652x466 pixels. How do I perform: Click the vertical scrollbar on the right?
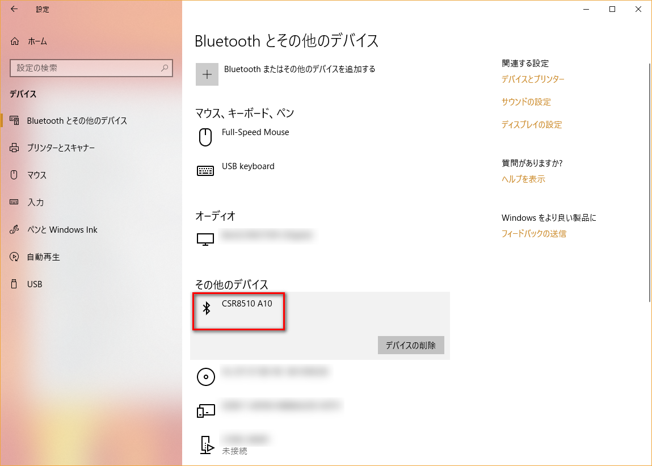(x=650, y=182)
